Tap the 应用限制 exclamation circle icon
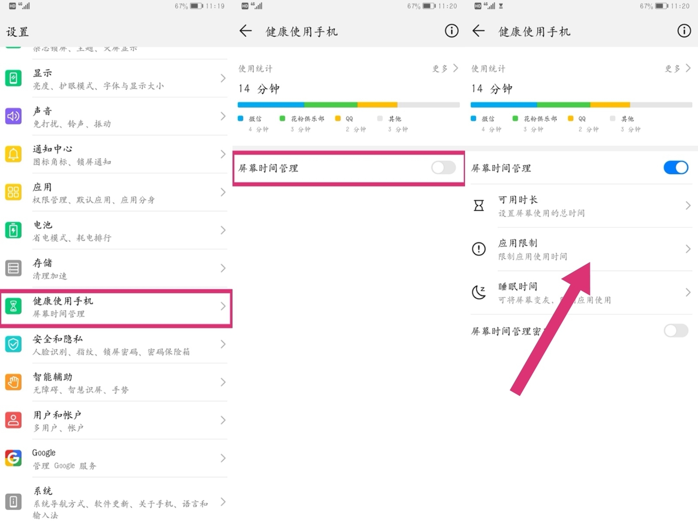Image resolution: width=698 pixels, height=524 pixels. click(479, 249)
